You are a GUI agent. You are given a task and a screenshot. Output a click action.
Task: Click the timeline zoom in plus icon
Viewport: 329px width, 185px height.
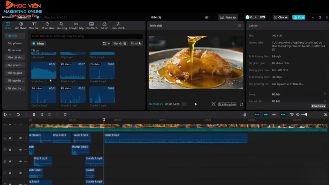[x=325, y=115]
